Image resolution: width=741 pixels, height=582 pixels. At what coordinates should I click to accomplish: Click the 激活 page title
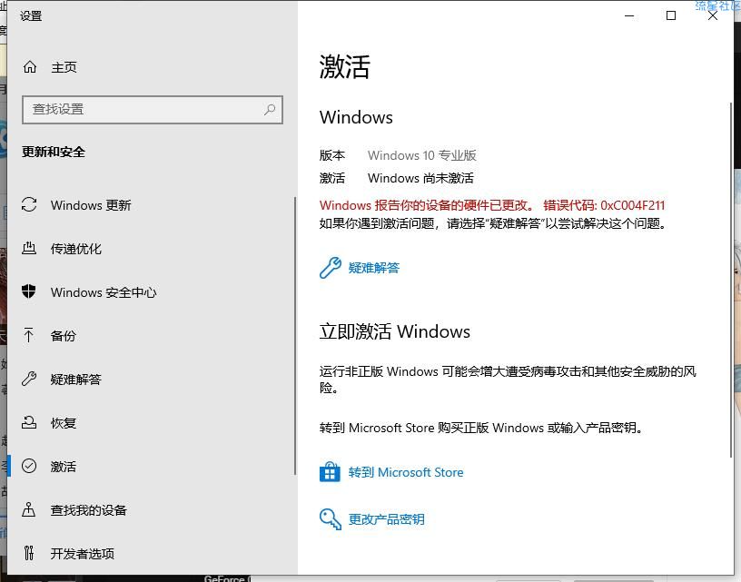(344, 66)
